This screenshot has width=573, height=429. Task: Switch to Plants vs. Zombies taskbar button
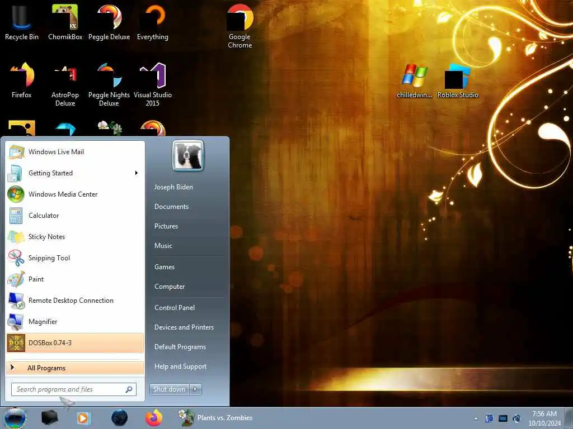click(x=215, y=418)
